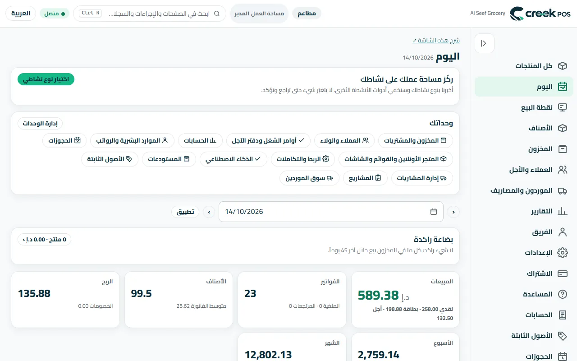Apply the date with تطبيق
Image resolution: width=577 pixels, height=361 pixels.
[x=185, y=212]
